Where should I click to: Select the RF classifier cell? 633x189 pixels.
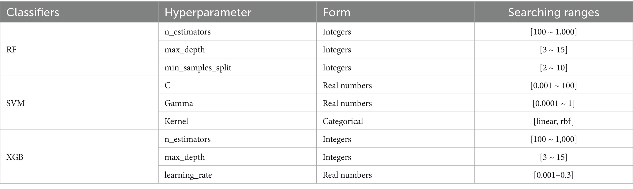click(11, 50)
